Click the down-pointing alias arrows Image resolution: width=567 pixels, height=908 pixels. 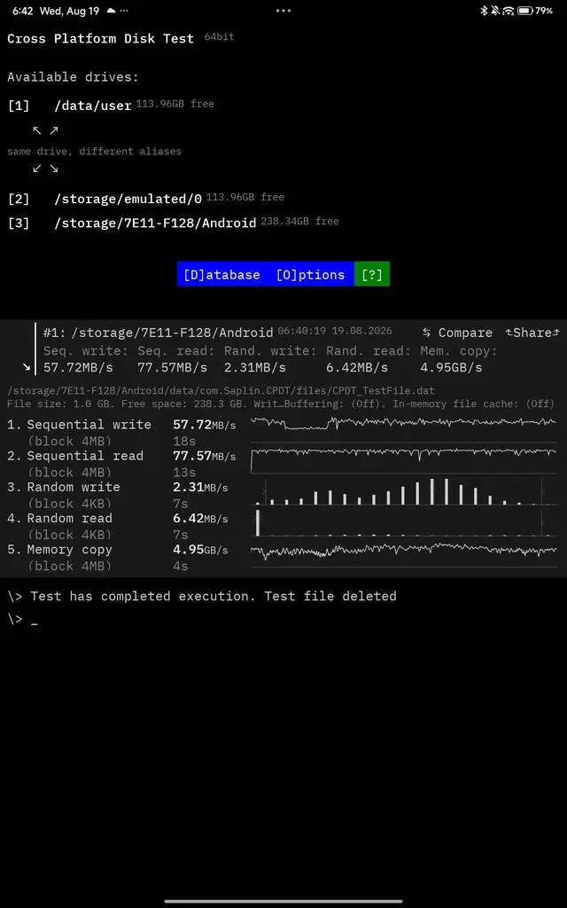click(45, 169)
